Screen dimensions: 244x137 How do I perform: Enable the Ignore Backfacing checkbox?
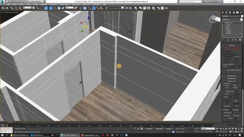[x=223, y=54]
